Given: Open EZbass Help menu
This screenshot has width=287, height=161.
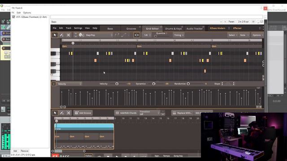Looking at the screenshot, I should 95,28.
